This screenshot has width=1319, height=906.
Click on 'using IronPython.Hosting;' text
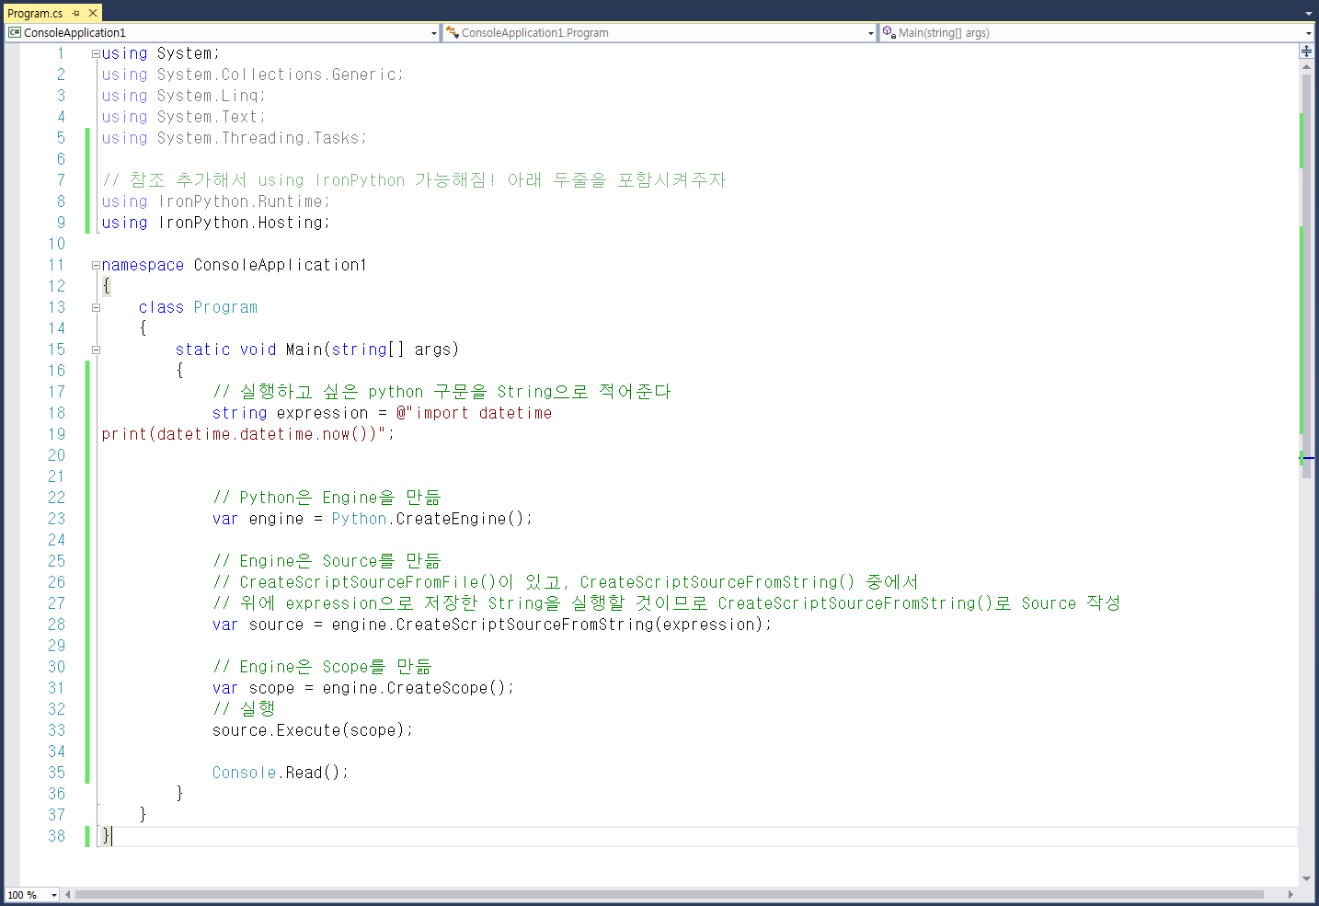(215, 223)
